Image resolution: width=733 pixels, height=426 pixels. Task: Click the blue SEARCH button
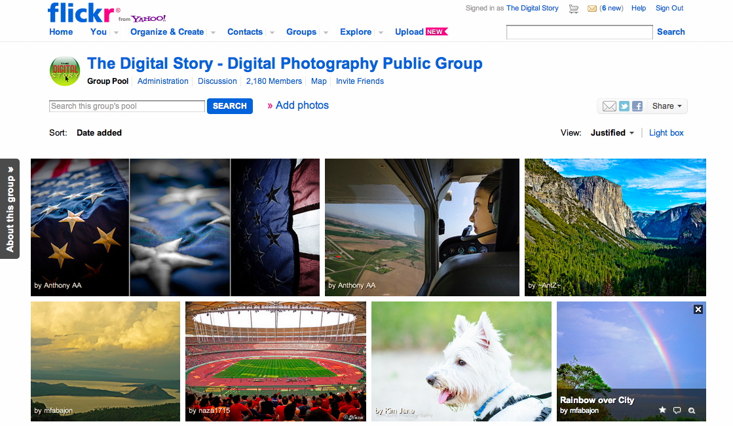pyautogui.click(x=229, y=106)
